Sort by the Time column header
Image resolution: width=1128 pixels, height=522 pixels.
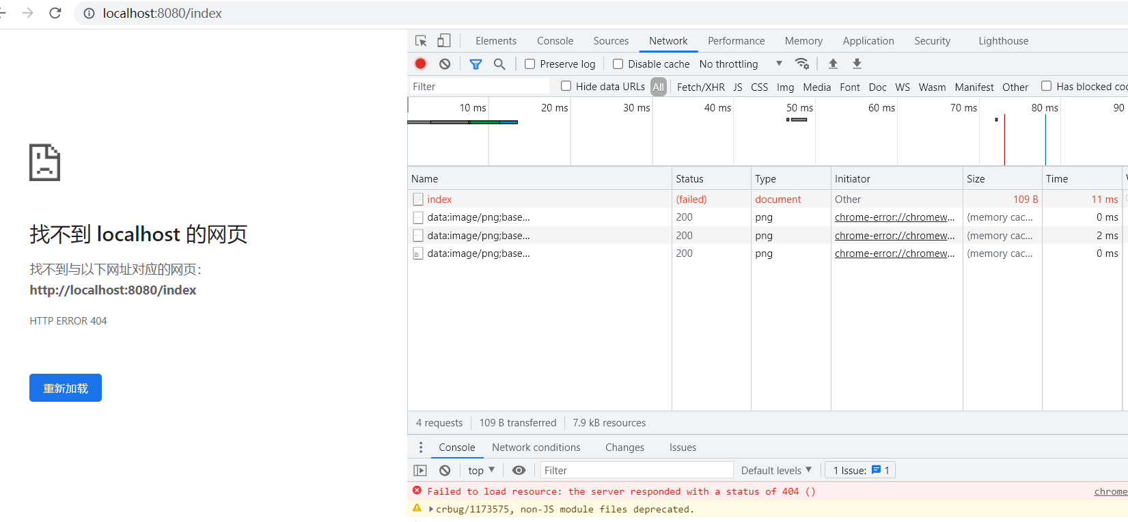coord(1082,178)
